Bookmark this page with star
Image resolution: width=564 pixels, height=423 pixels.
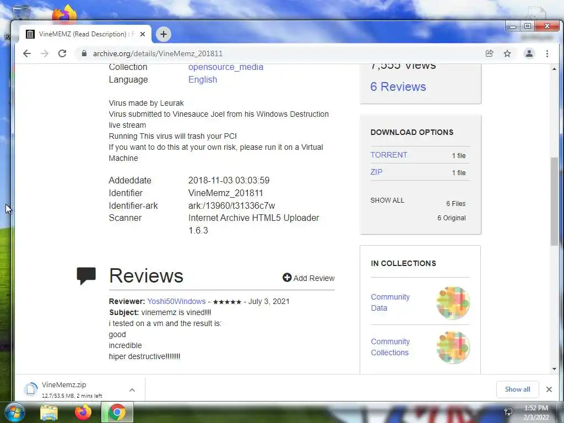coord(507,53)
